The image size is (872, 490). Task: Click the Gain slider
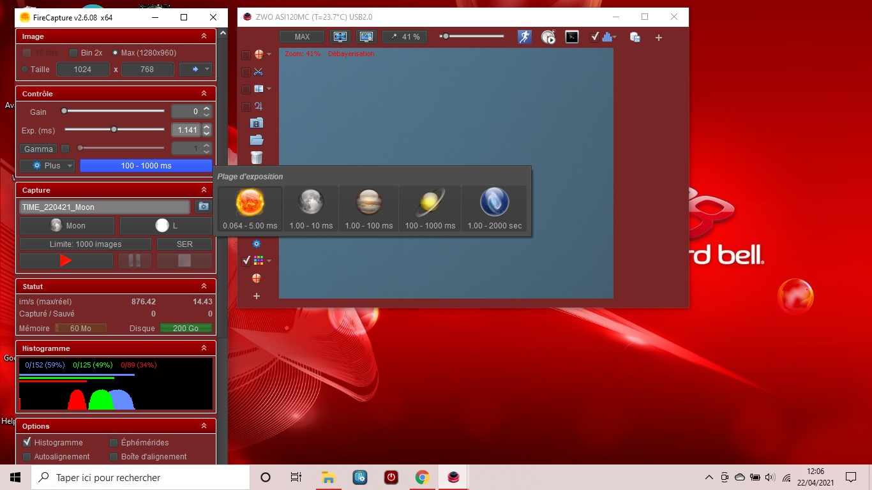point(114,111)
